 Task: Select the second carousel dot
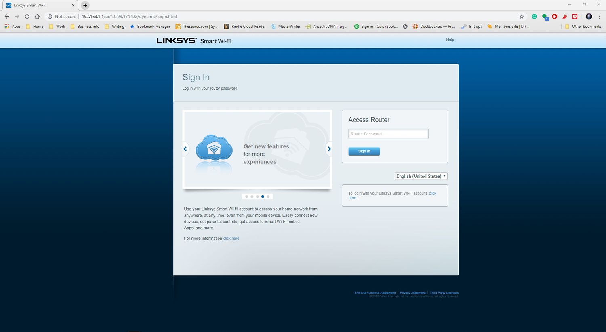(x=252, y=197)
